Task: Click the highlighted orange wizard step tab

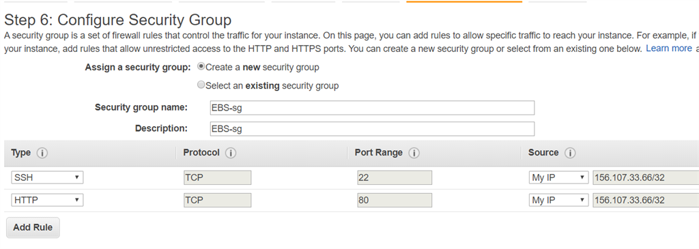Action: click(x=464, y=2)
